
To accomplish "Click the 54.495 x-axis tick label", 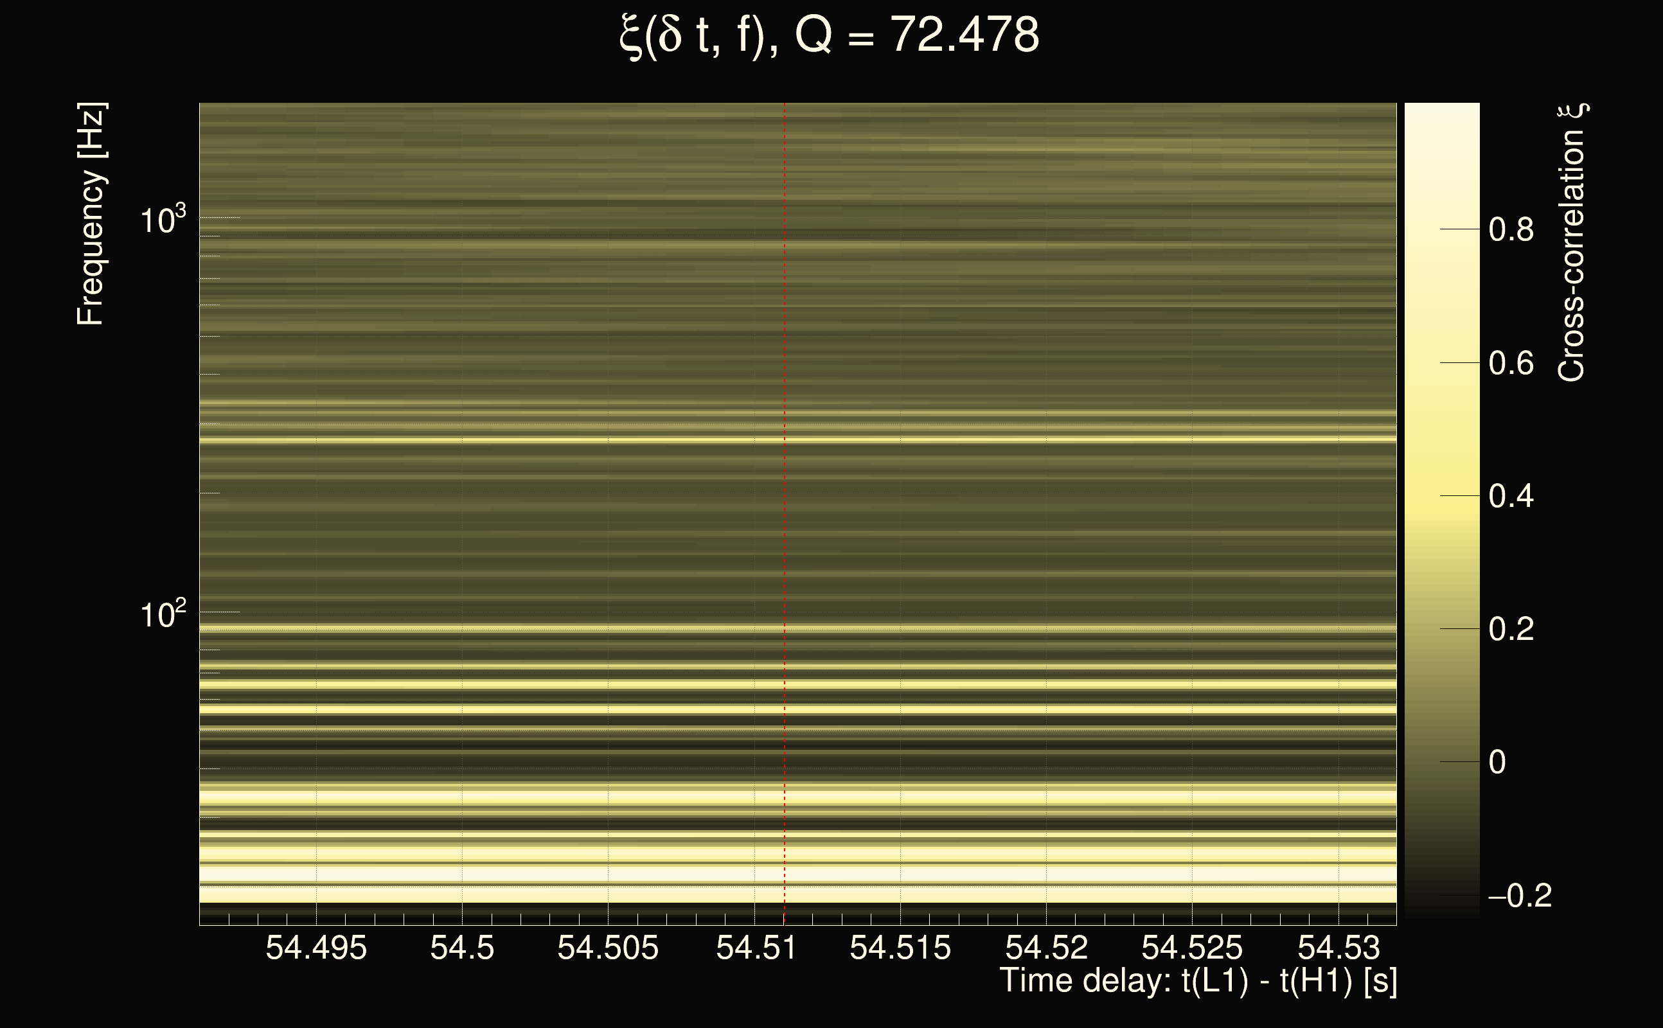I will (316, 948).
